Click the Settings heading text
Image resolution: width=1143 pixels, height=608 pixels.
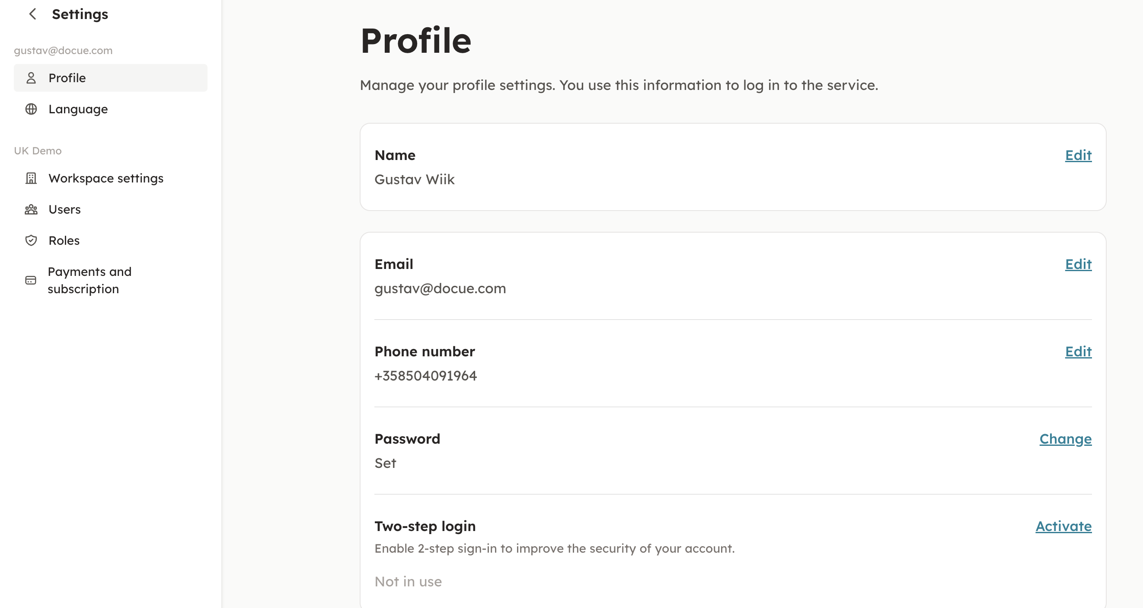click(80, 14)
